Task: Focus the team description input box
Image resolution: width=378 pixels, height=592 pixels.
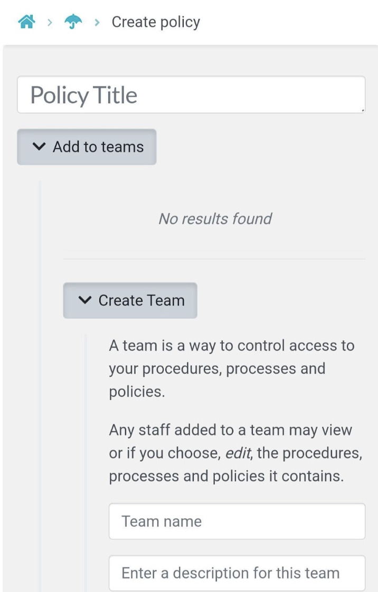Action: click(237, 573)
